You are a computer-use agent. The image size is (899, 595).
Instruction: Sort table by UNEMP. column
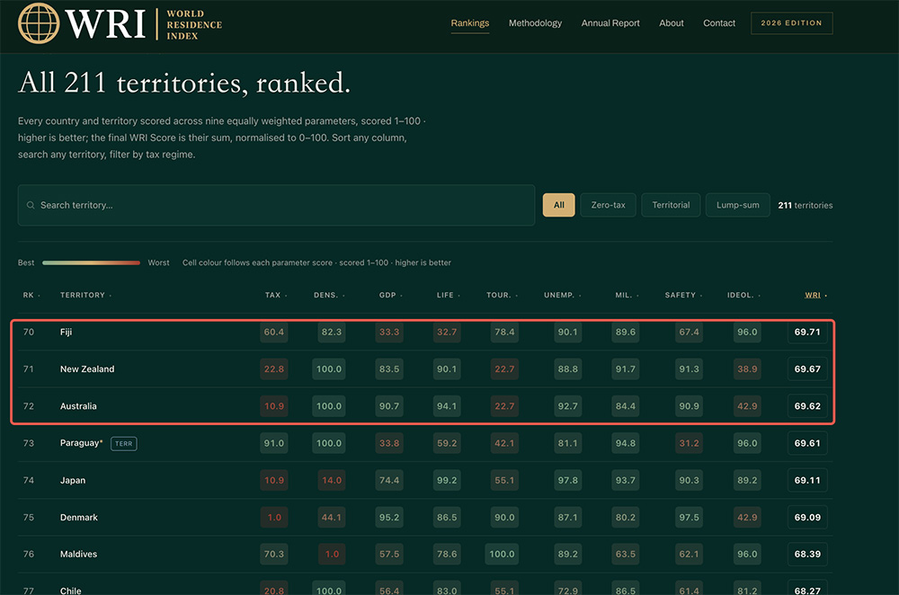point(563,295)
